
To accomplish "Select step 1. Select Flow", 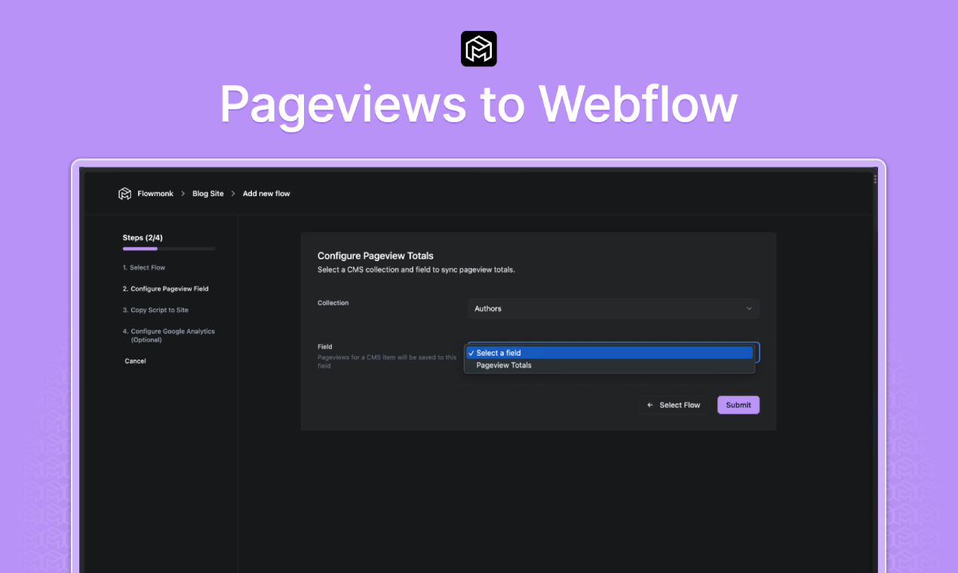I will coord(144,268).
